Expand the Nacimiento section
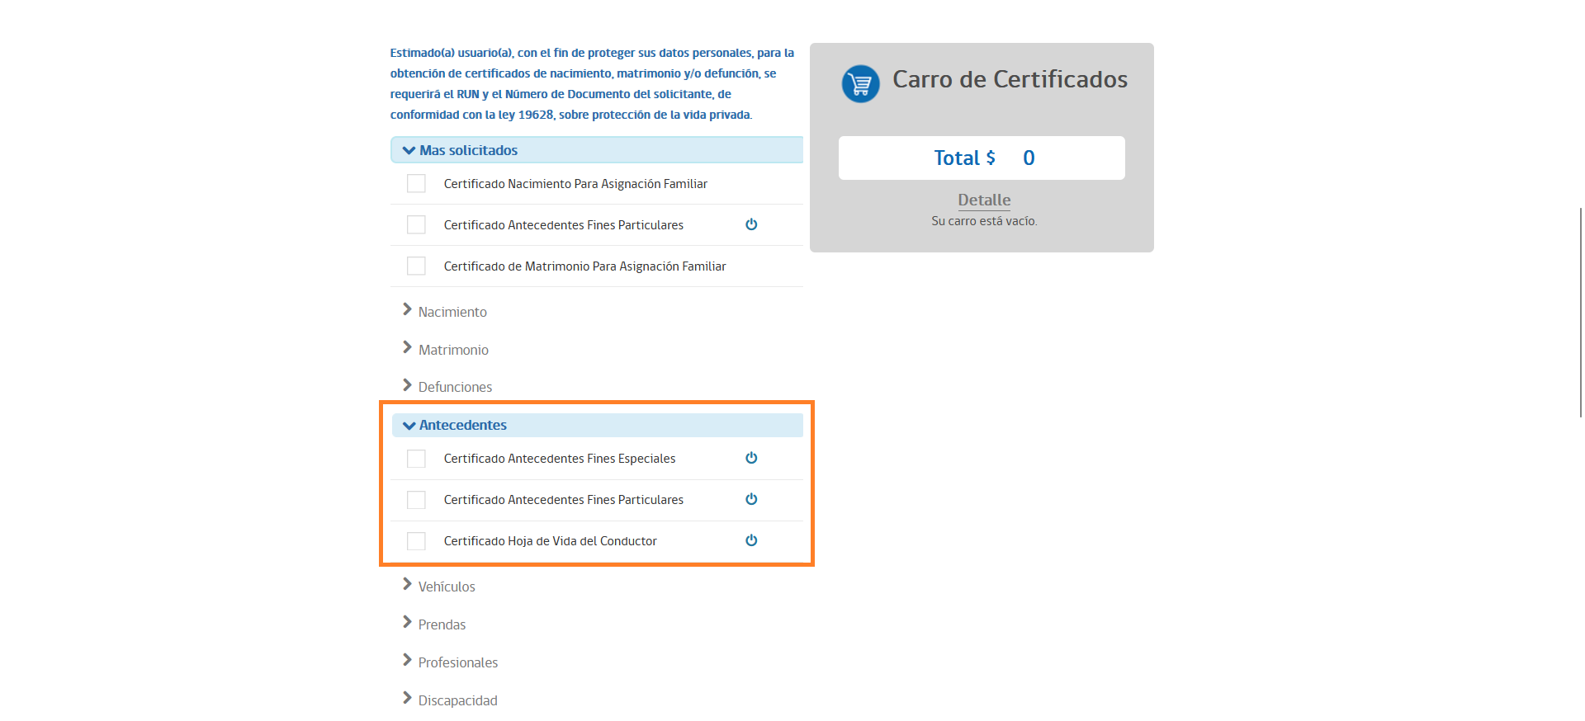1585x721 pixels. 452,312
